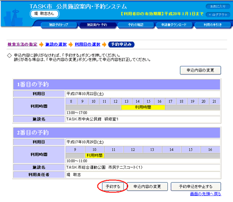Open the 利用の手引き tab

pyautogui.click(x=213, y=25)
